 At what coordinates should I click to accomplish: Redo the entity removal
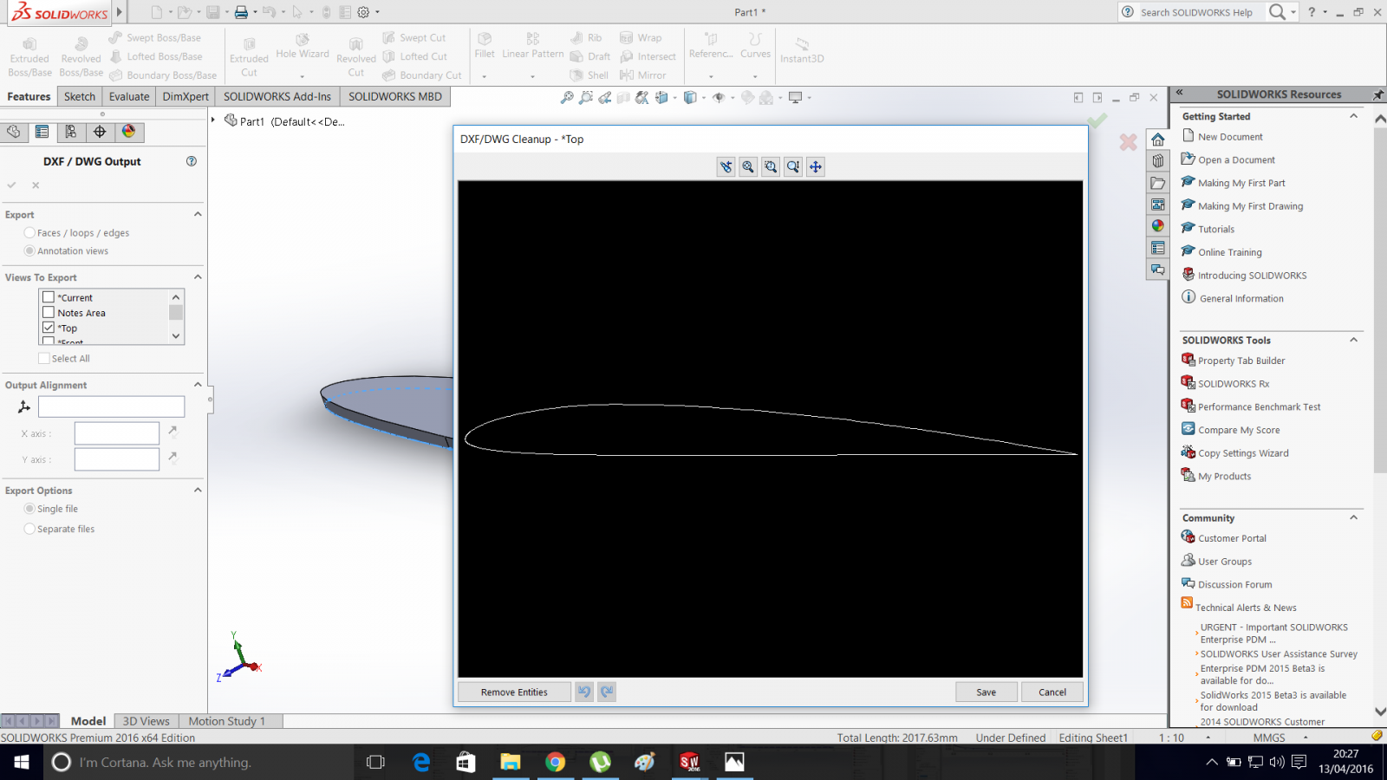point(607,692)
